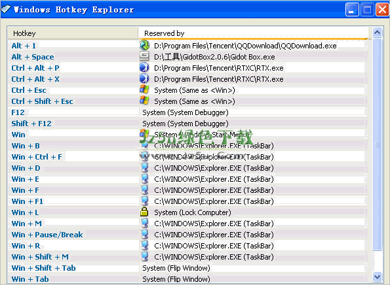The height and width of the screenshot is (285, 390).
Task: Click RTX.exe path in Ctrl + Alt + X row
Action: [219, 79]
